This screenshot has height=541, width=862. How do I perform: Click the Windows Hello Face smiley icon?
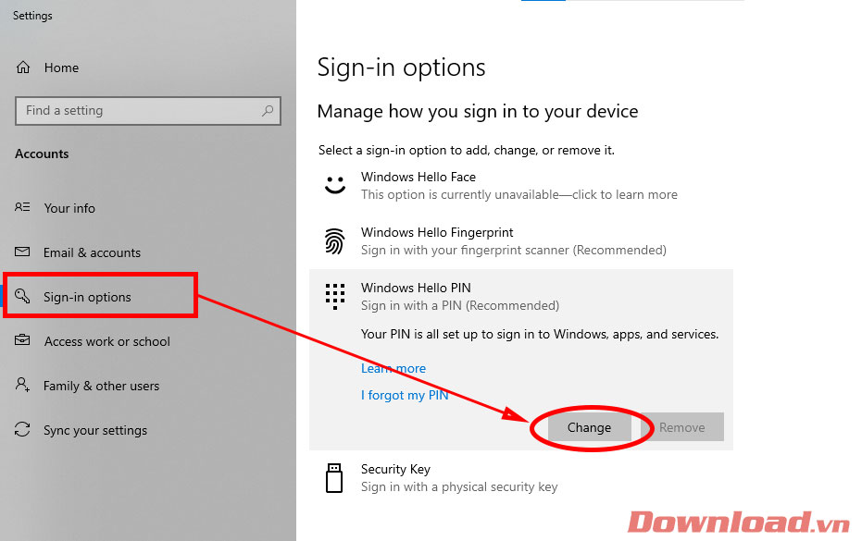pyautogui.click(x=334, y=185)
